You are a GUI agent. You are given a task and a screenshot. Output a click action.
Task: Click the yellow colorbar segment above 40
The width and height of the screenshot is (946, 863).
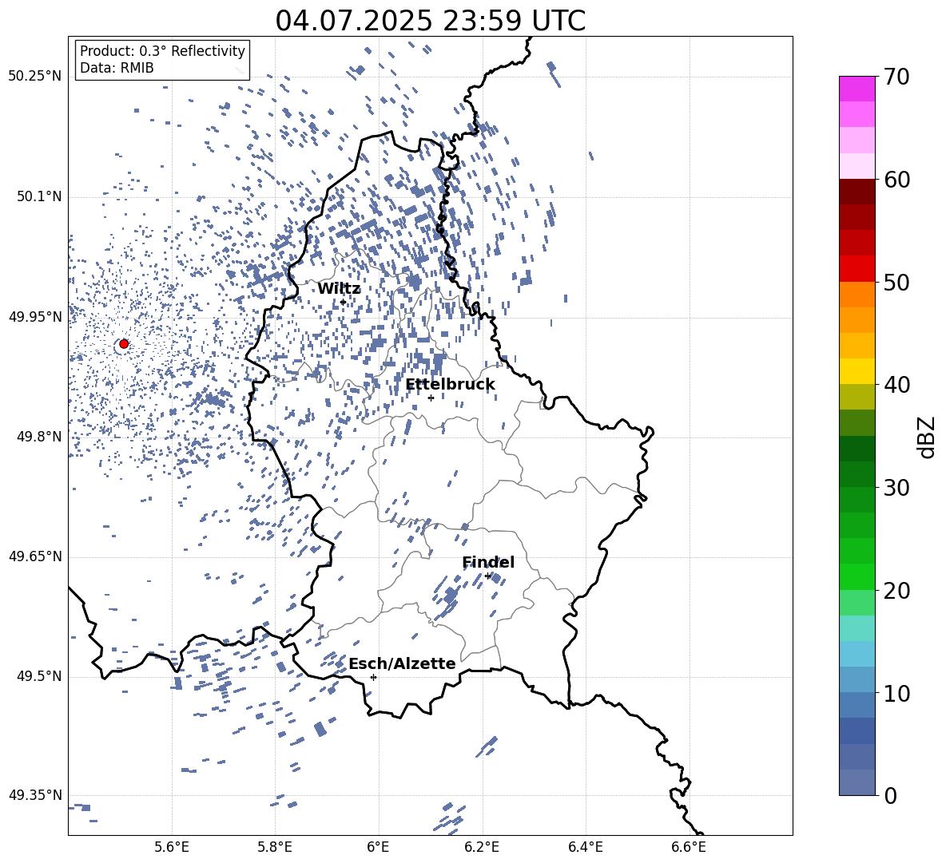point(857,371)
